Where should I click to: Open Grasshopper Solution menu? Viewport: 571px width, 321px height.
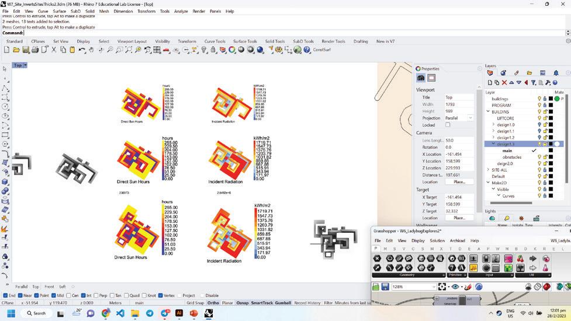[437, 240]
